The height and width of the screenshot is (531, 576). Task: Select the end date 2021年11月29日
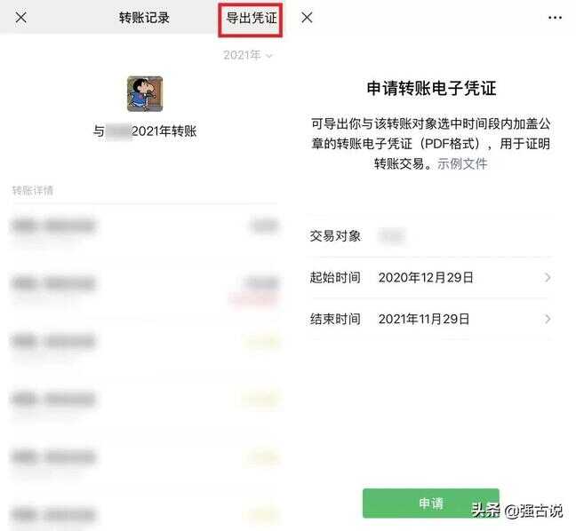[x=424, y=319]
